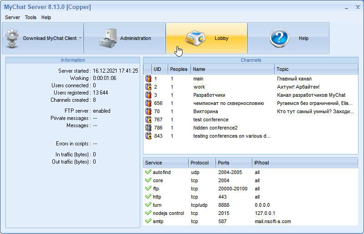Expand the Download MyChat Client dropdown arrow
Viewport: 364px width, 234px height.
point(81,38)
